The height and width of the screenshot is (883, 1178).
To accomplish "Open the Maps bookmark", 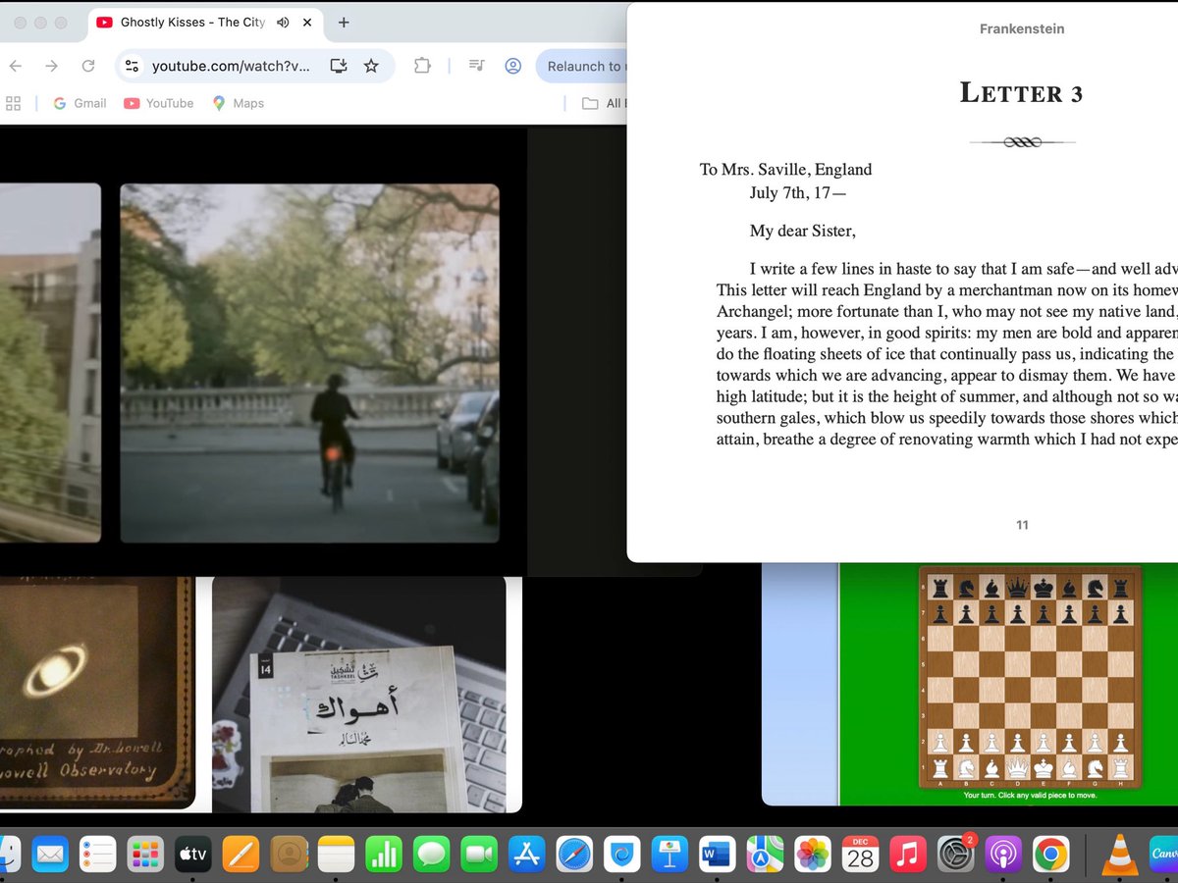I will click(239, 103).
